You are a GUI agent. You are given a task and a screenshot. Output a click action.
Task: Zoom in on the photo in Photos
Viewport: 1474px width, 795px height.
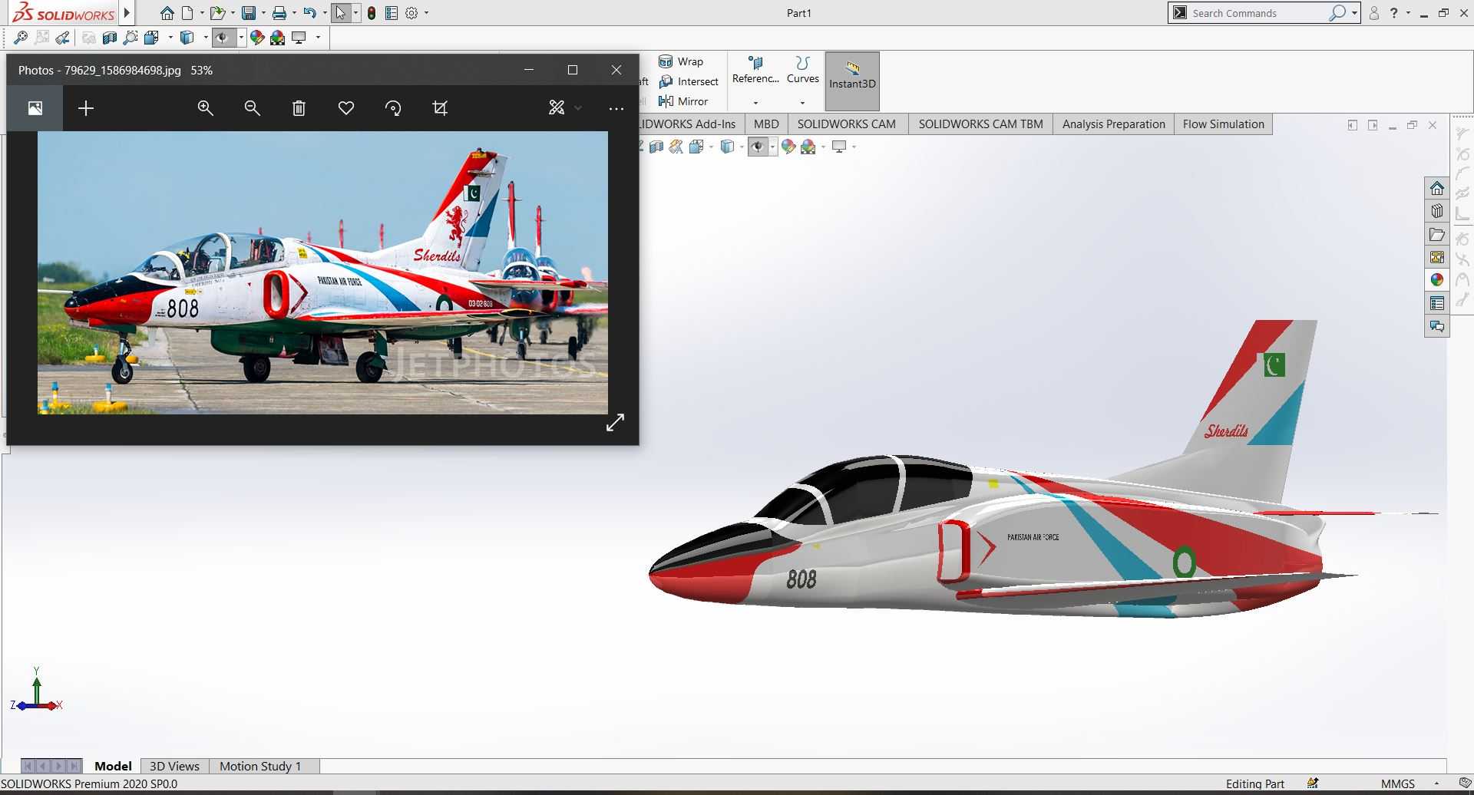coord(205,108)
